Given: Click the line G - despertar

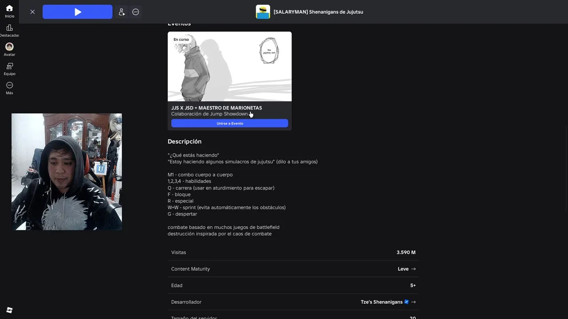Looking at the screenshot, I should 182,214.
